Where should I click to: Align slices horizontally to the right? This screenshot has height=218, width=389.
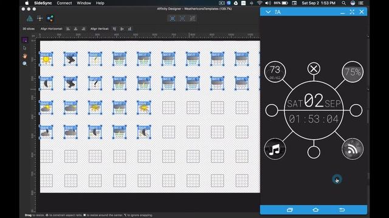click(83, 29)
